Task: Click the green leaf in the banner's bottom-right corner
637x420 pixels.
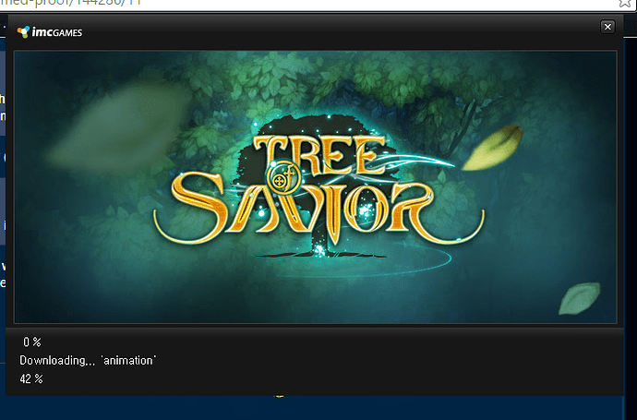Action: [579, 296]
